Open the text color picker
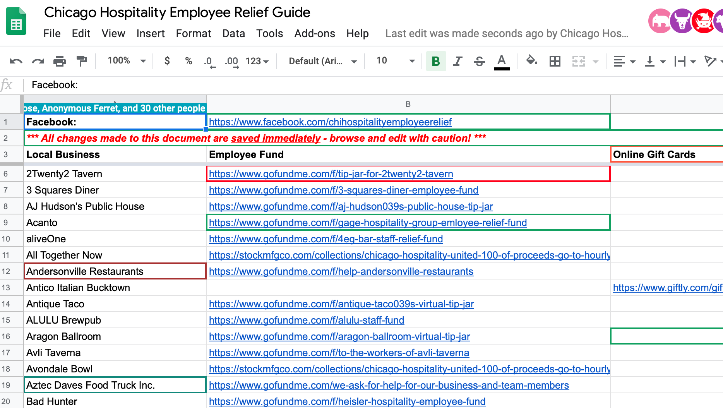This screenshot has width=723, height=408. (502, 62)
